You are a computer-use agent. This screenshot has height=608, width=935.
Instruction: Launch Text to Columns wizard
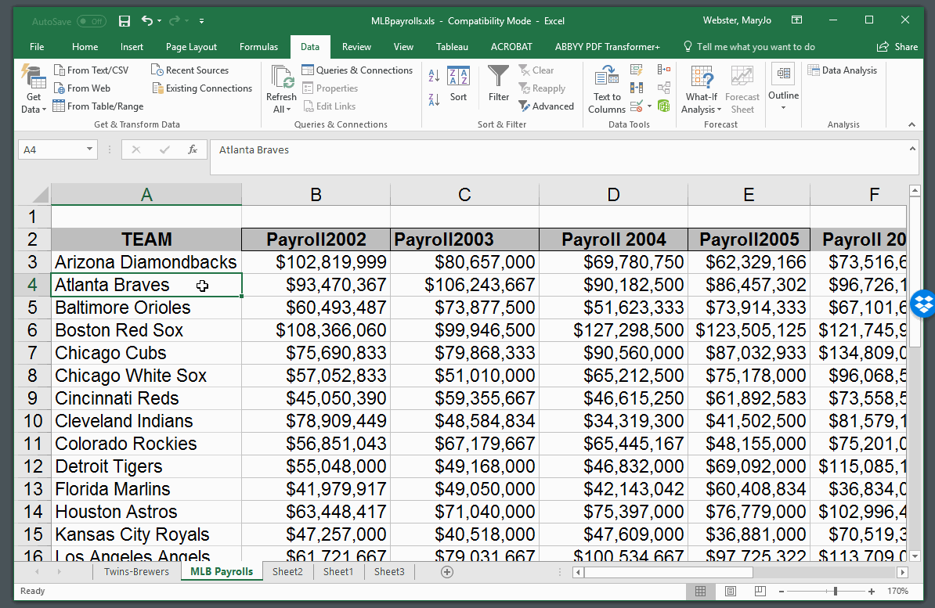[x=606, y=89]
